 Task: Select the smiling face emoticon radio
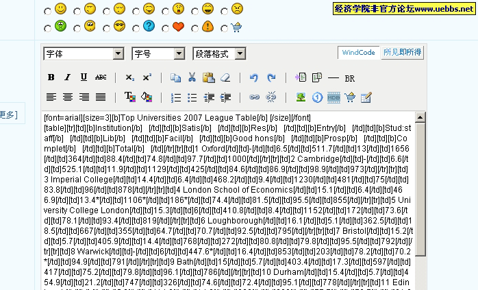tap(47, 12)
